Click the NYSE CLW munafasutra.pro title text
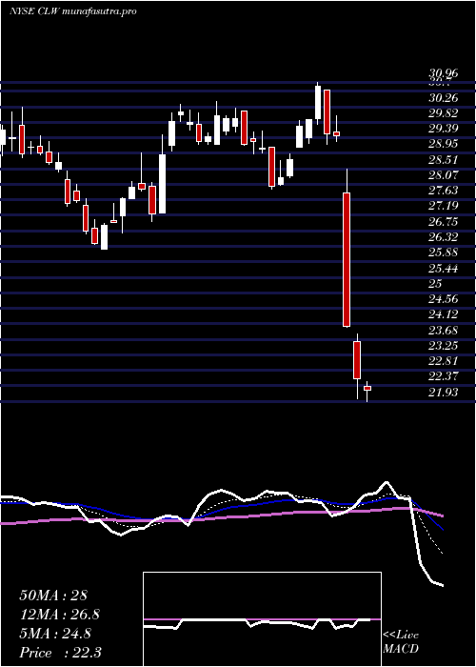The width and height of the screenshot is (476, 667). 72,11
